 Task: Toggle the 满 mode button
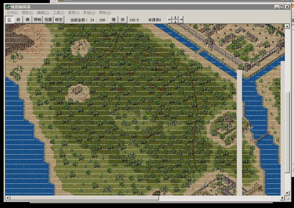click(28, 20)
